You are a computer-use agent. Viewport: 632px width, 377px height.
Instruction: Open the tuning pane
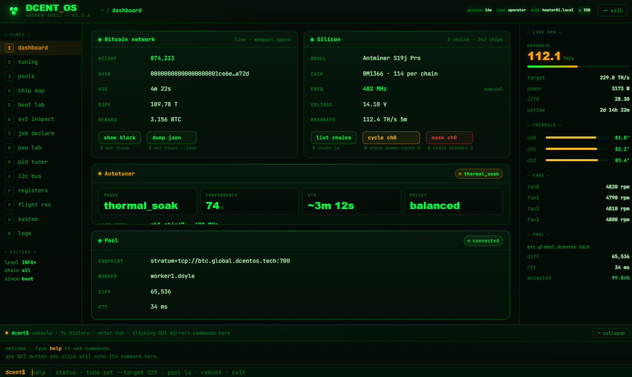(41, 62)
